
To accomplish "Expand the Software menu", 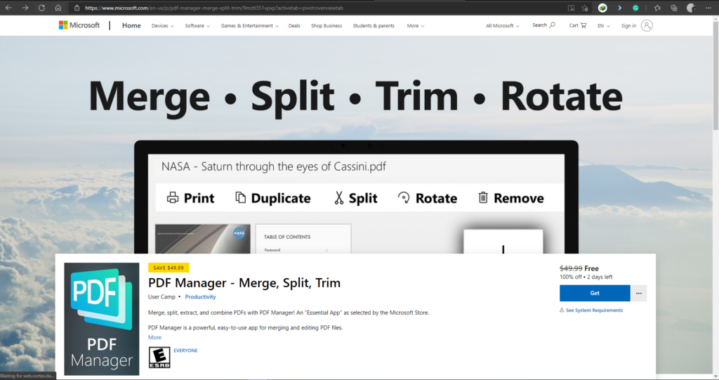I will click(x=197, y=26).
